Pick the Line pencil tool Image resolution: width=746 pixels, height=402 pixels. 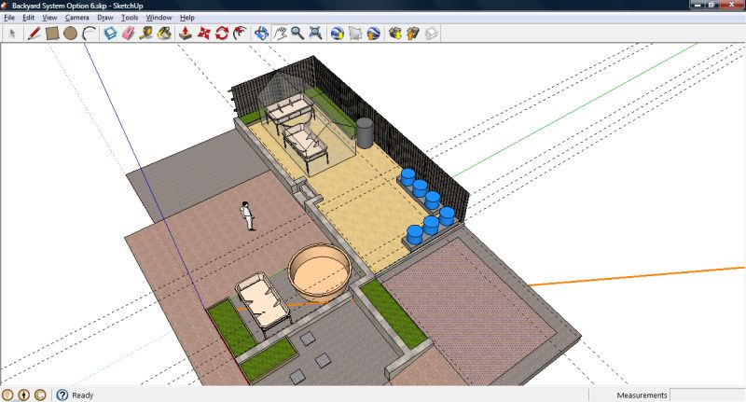coord(34,34)
